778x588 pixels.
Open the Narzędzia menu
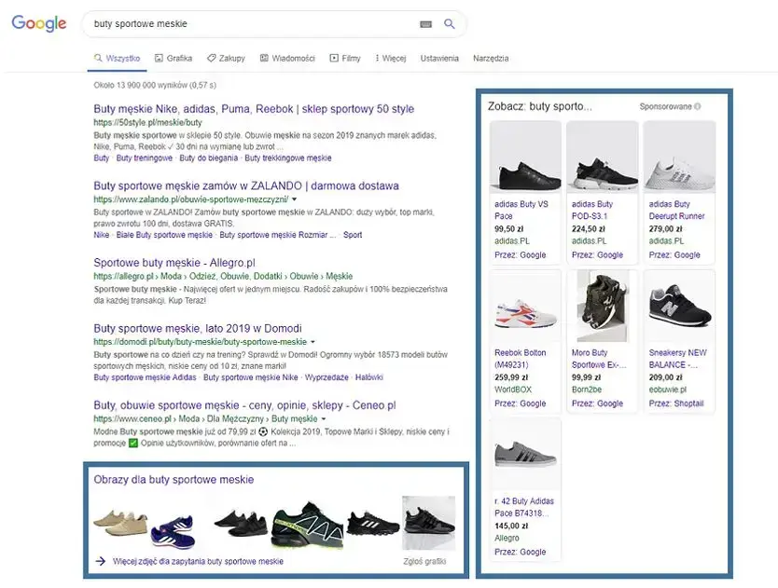(x=490, y=57)
